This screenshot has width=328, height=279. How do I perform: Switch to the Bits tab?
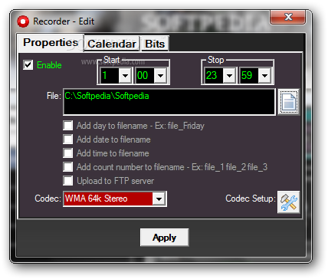point(155,44)
